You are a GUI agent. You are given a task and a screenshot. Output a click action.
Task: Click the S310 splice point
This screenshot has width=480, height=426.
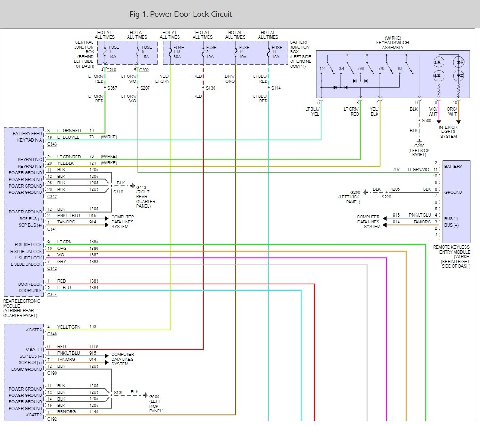point(112,185)
